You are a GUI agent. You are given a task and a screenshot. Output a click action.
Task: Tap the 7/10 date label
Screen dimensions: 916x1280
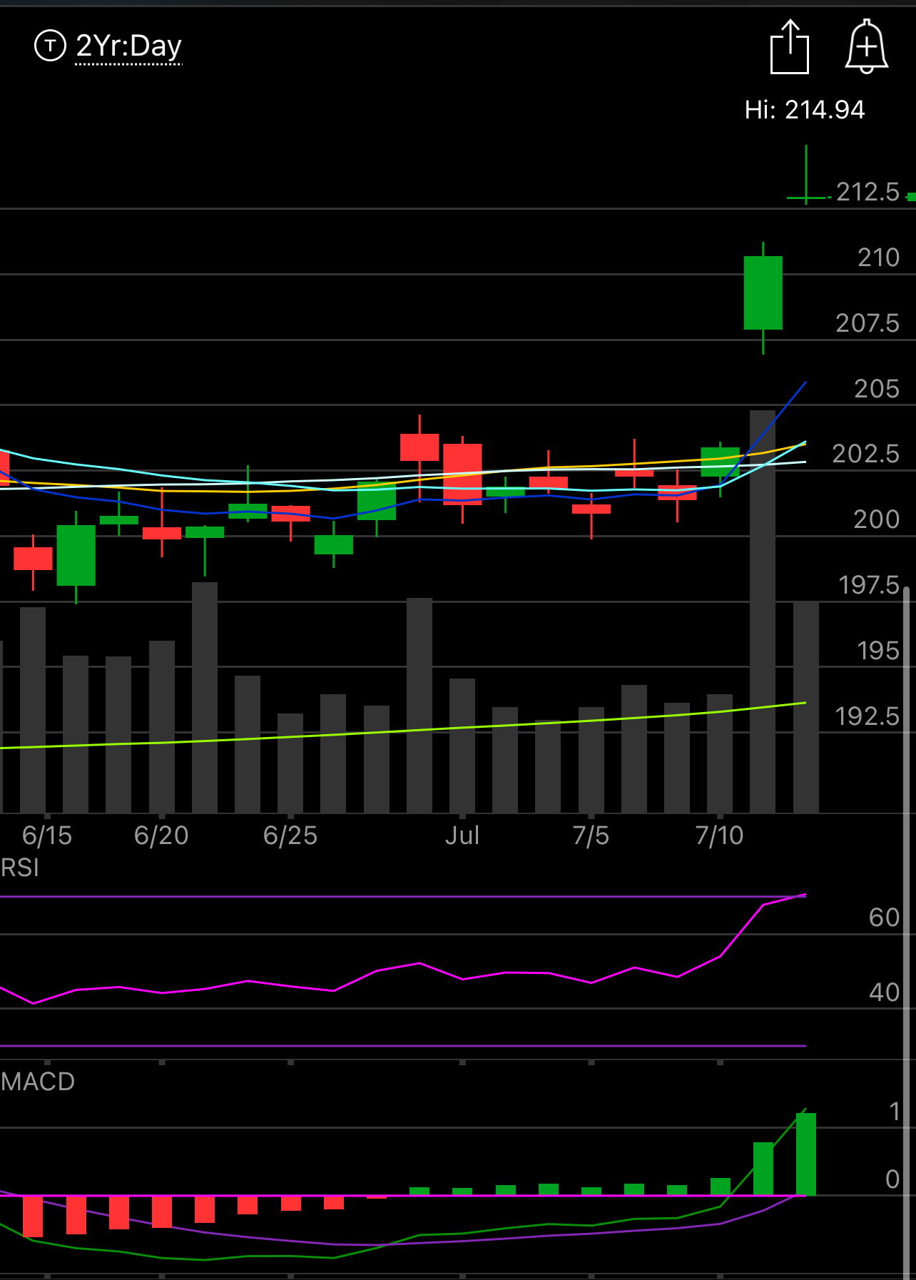tap(720, 835)
